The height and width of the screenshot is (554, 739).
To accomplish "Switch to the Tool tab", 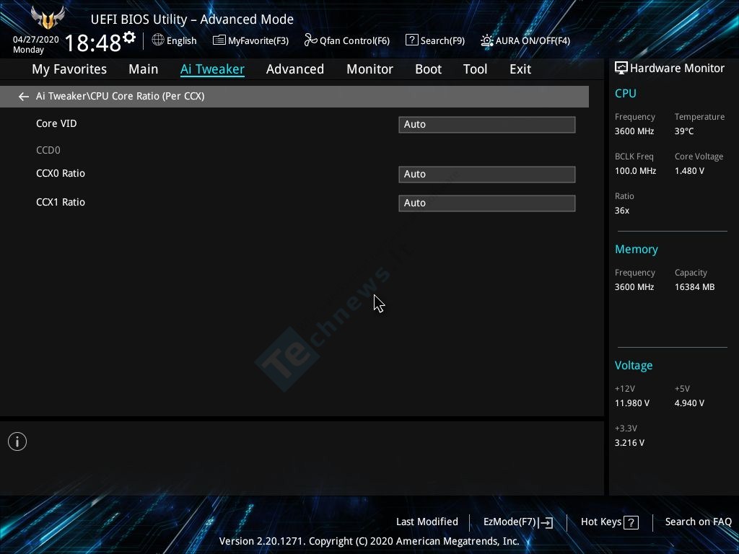I will [475, 69].
